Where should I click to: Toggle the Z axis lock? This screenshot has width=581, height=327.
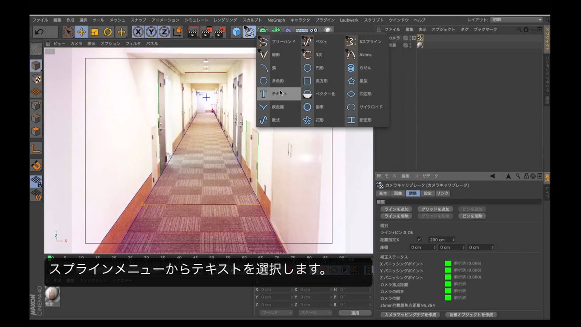[164, 32]
